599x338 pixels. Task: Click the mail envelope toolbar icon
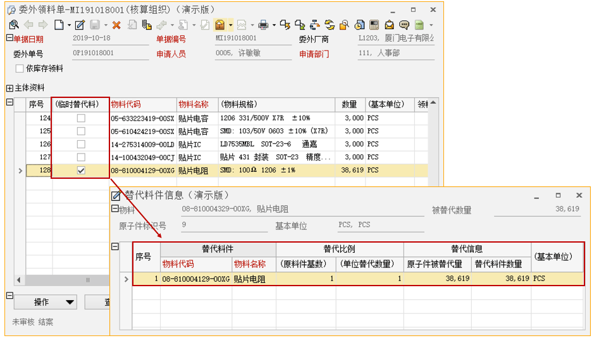[389, 25]
